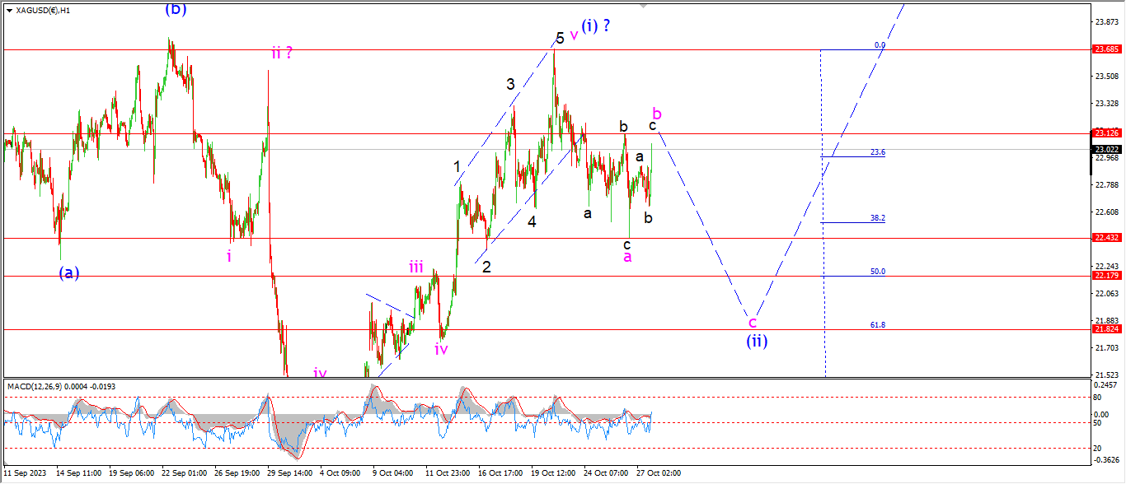The height and width of the screenshot is (484, 1126).
Task: Click the MACD scale value -0.3626
Action: coord(1105,459)
